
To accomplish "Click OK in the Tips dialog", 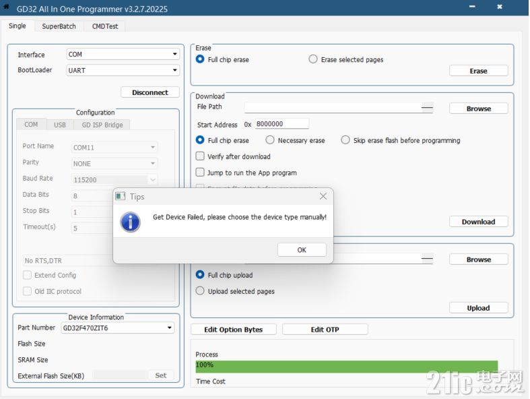I will tap(302, 250).
